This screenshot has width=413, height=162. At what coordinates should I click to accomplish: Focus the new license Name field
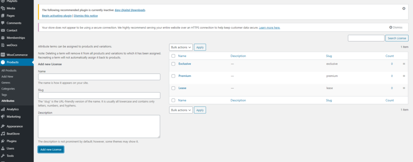[x=99, y=77]
